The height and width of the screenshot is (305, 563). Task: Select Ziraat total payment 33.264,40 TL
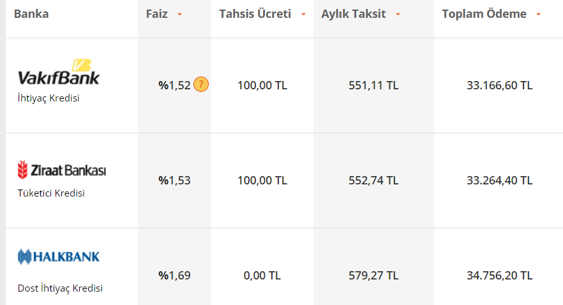click(x=499, y=180)
